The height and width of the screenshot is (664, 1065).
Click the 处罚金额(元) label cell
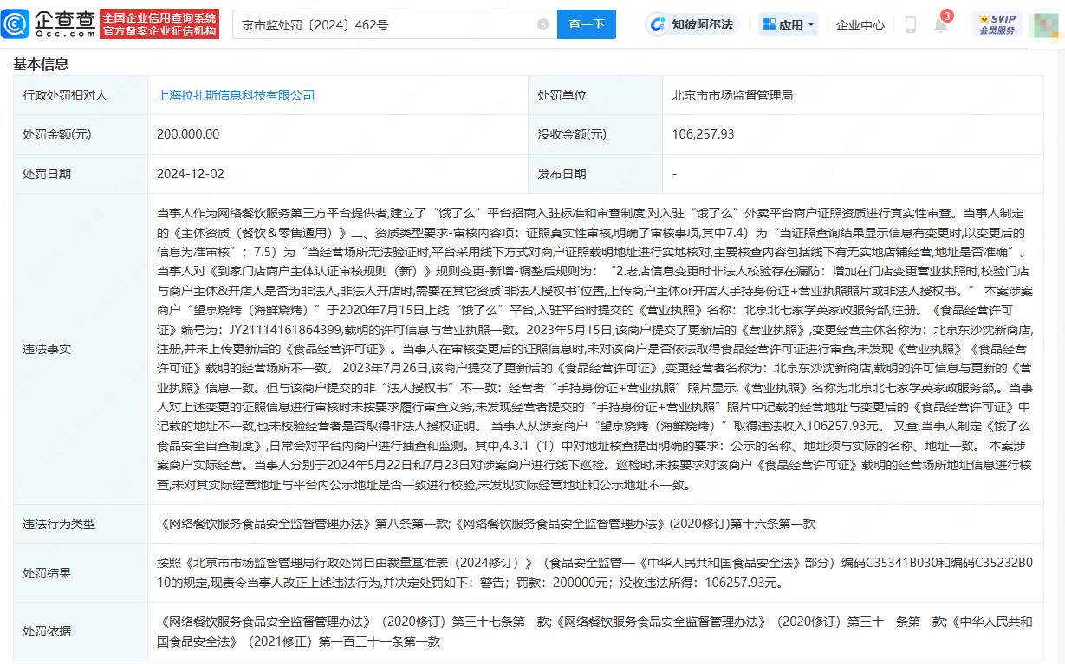(x=81, y=134)
